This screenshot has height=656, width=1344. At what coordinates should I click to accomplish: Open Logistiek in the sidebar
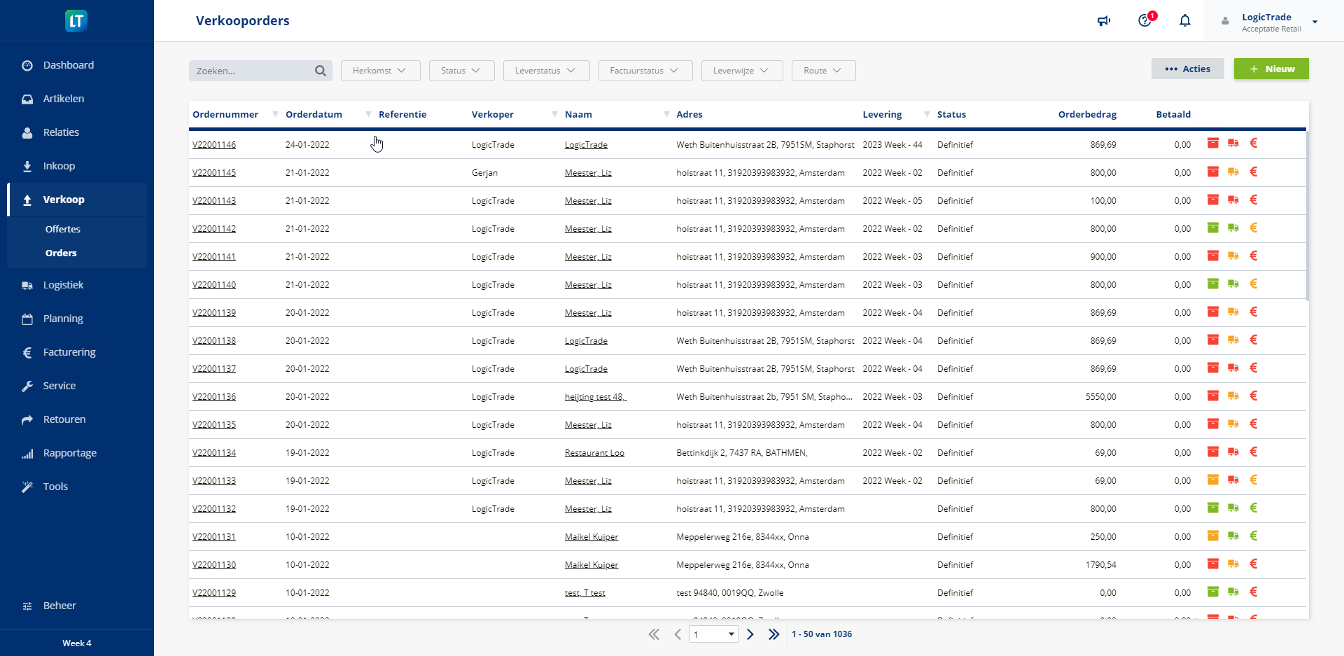click(63, 285)
